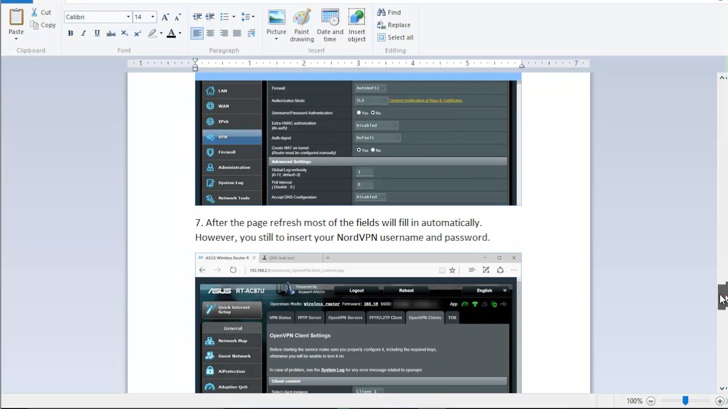Expand the highlight color dropdown arrow

coord(161,34)
